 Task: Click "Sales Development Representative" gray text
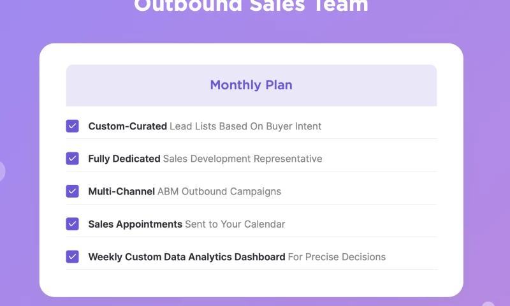pos(242,159)
